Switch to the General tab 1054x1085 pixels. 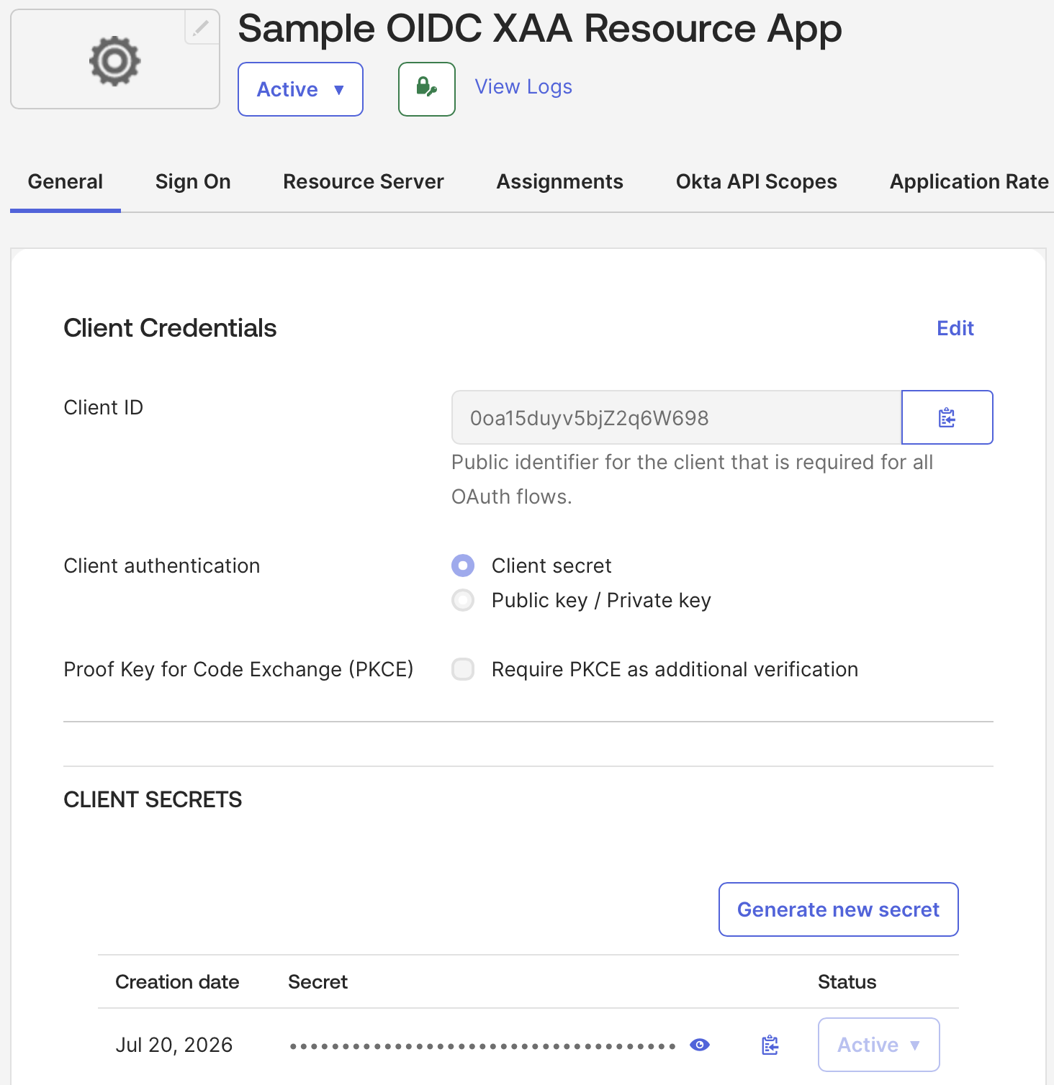click(66, 181)
